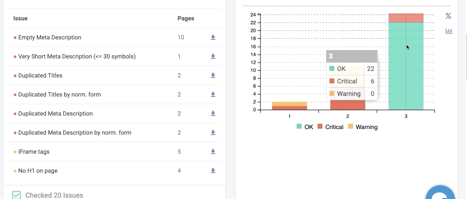
Task: Click the Pages column header
Action: pos(186,18)
